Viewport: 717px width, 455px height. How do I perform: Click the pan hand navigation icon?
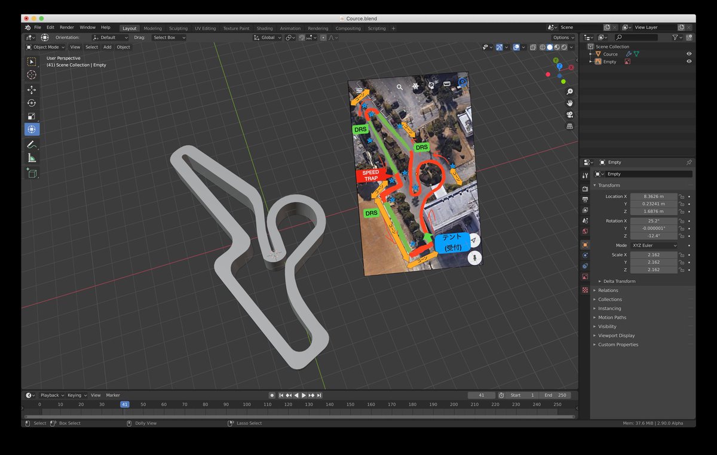point(569,103)
